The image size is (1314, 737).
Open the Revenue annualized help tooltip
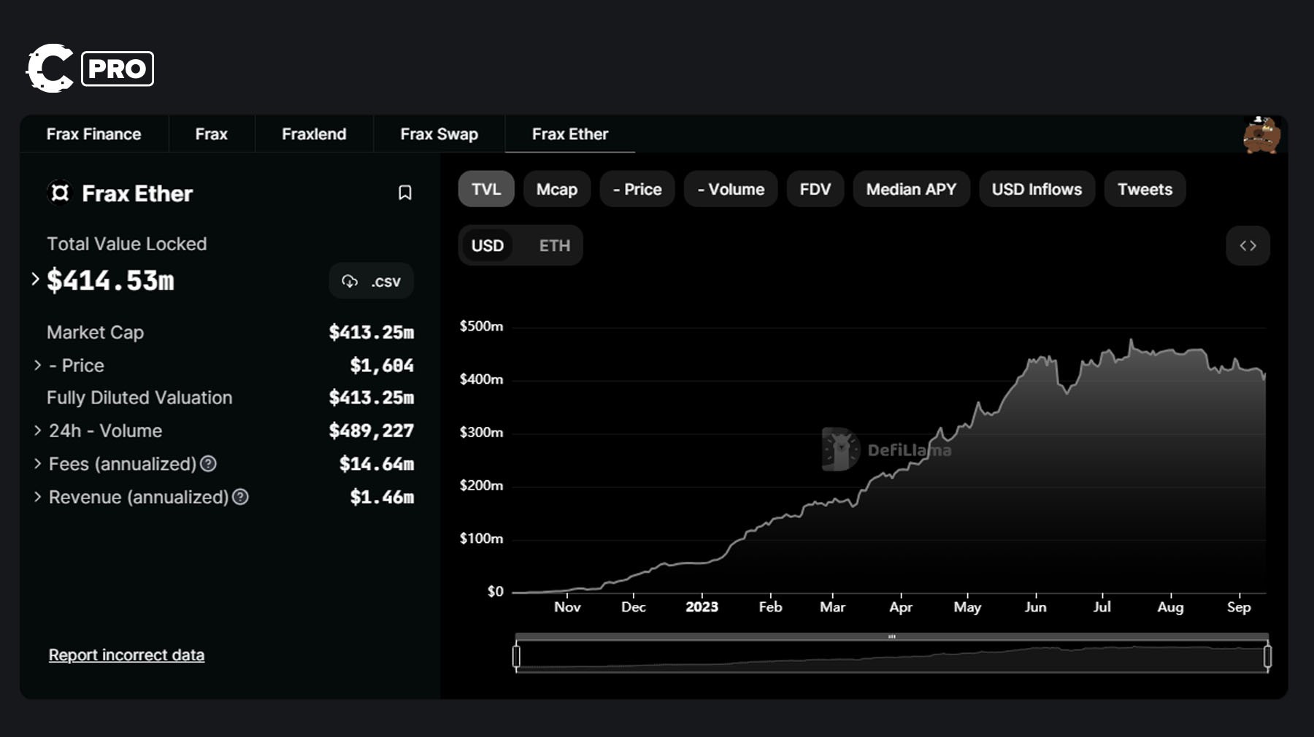(239, 498)
